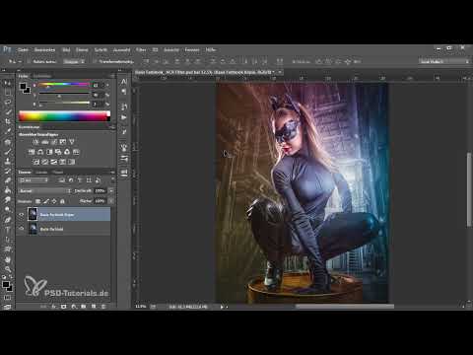Screen dimensions: 473x355
Task: Select the bottom layer thumbnail
Action: coord(33,229)
